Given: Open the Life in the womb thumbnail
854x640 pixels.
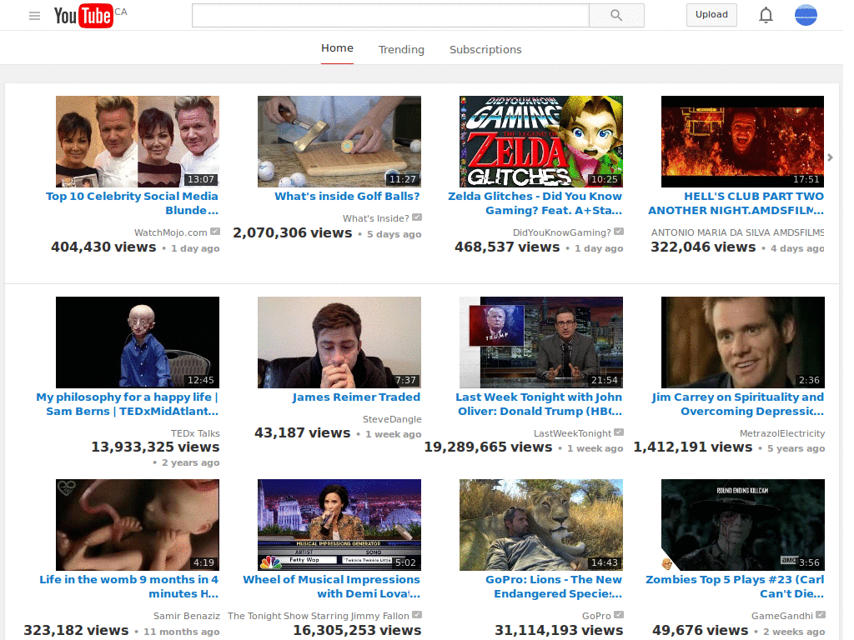Looking at the screenshot, I should tap(138, 525).
